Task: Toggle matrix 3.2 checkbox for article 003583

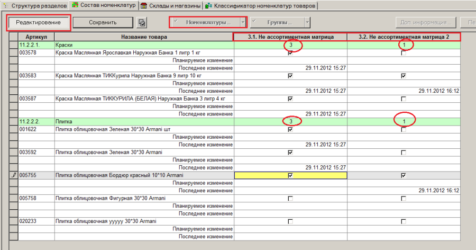Action: [404, 76]
